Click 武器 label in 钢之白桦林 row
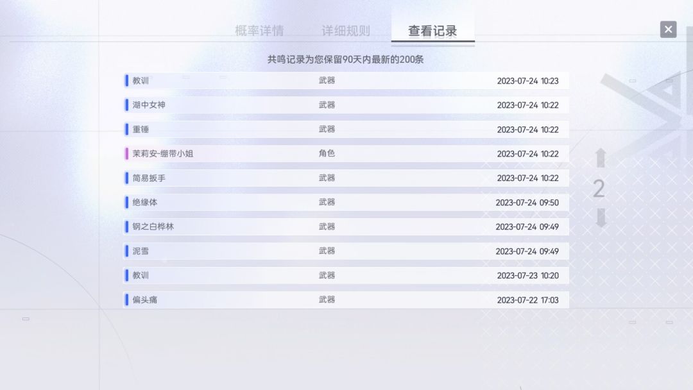 (x=327, y=226)
